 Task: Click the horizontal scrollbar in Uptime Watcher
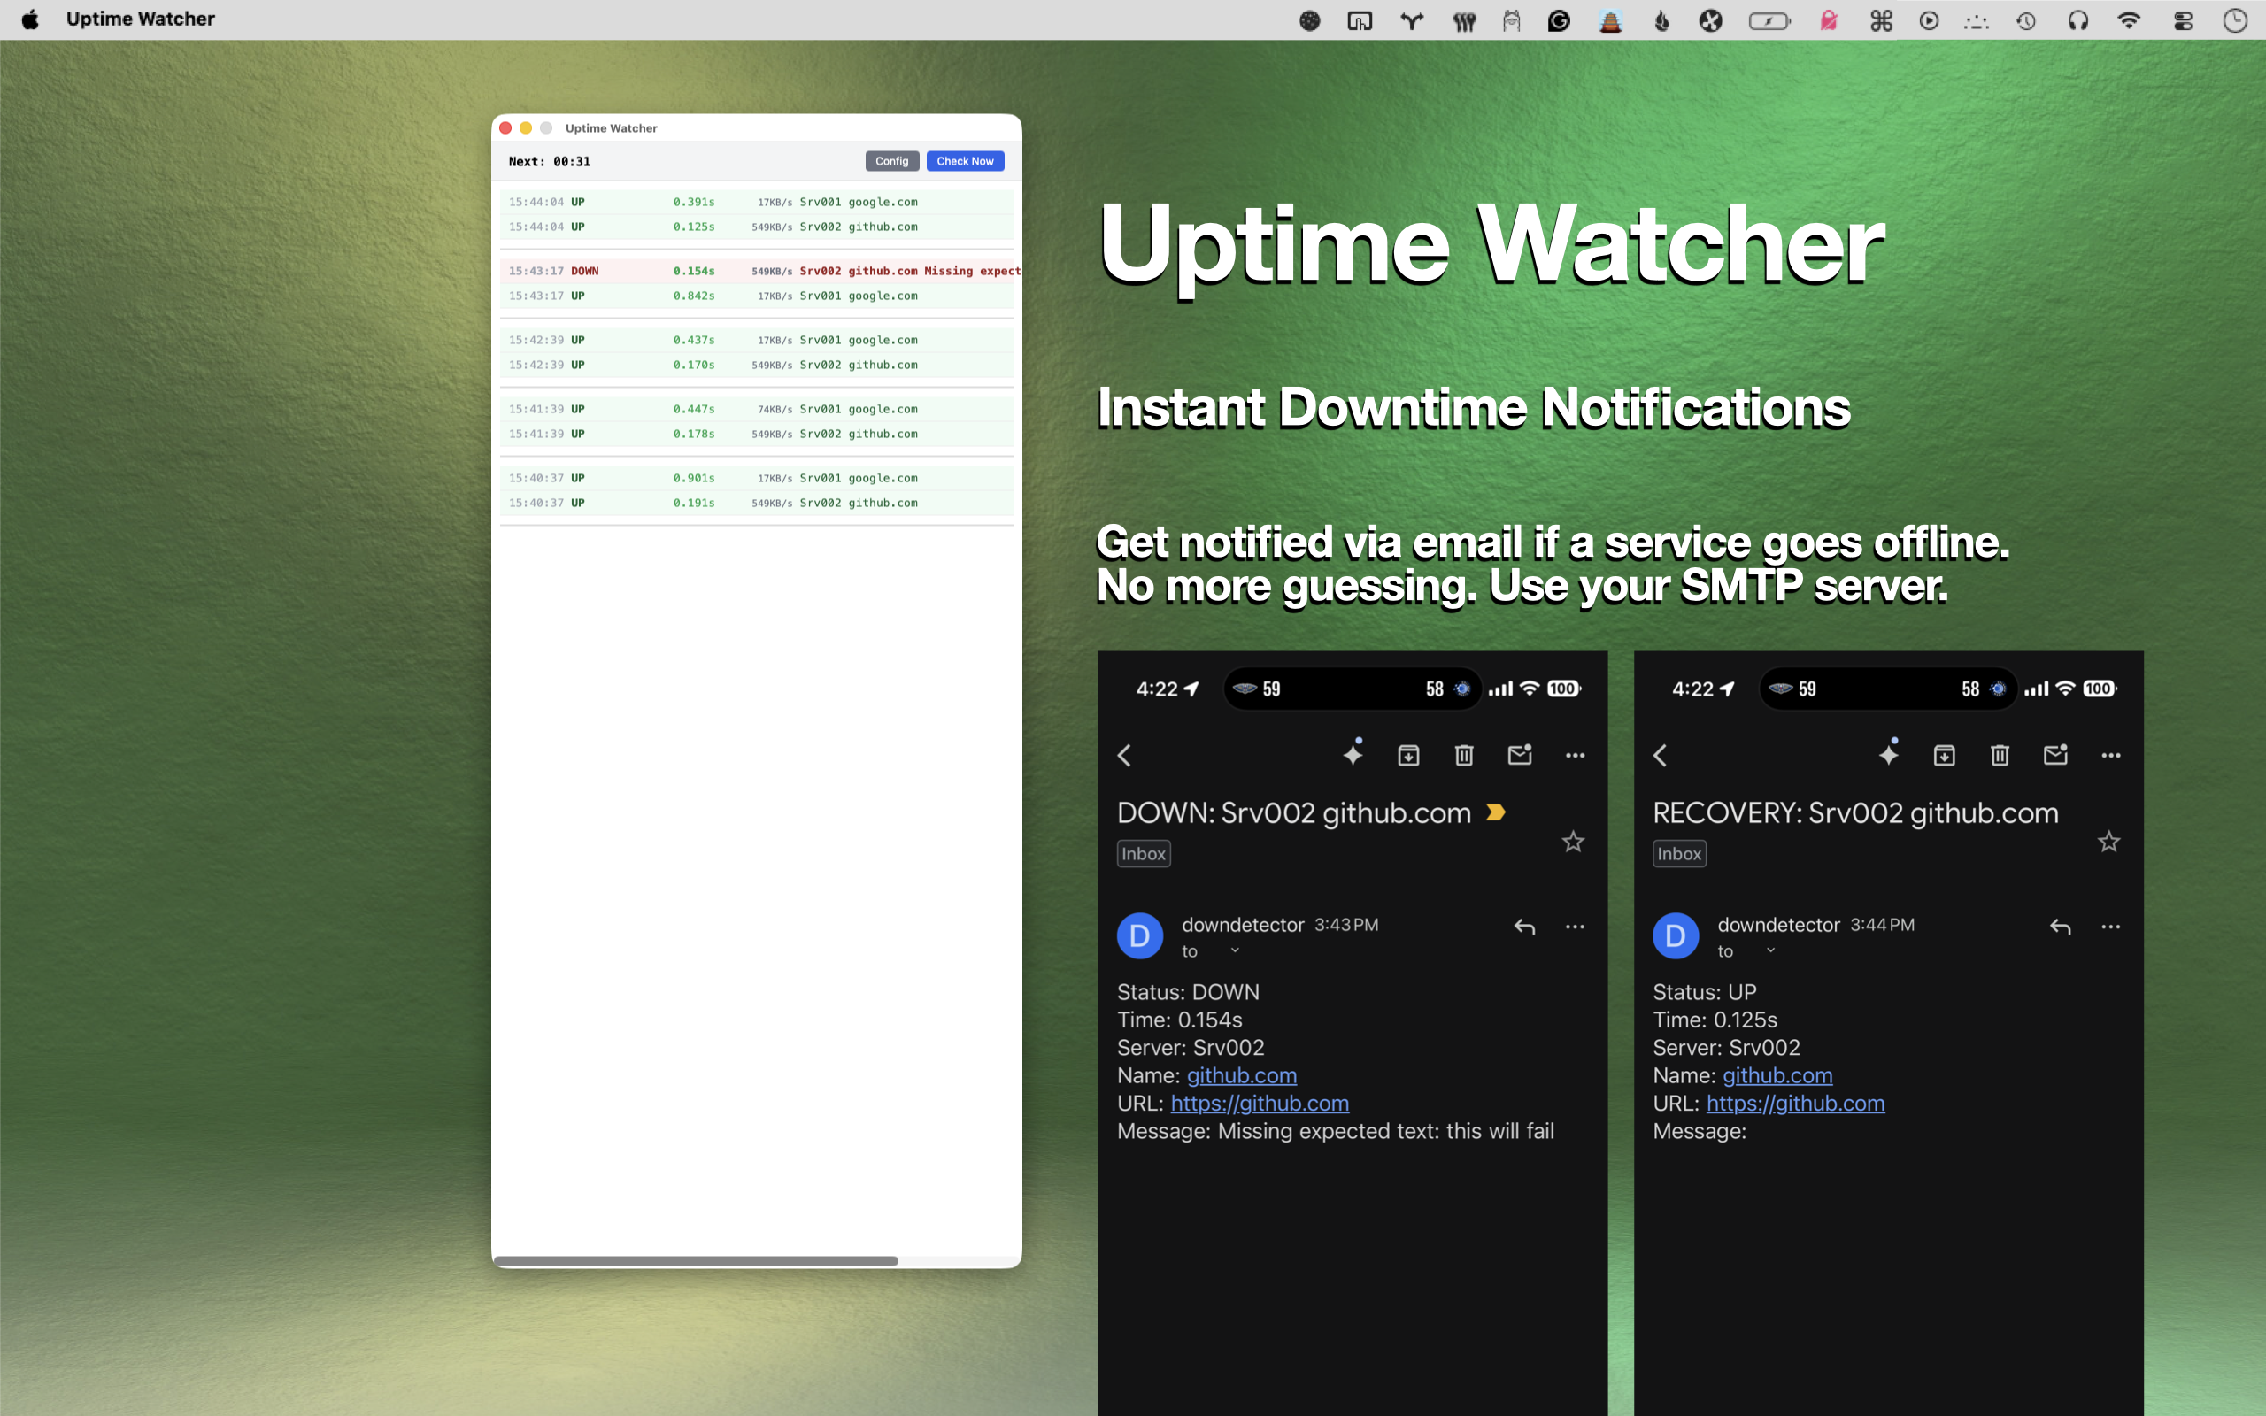(x=695, y=1260)
